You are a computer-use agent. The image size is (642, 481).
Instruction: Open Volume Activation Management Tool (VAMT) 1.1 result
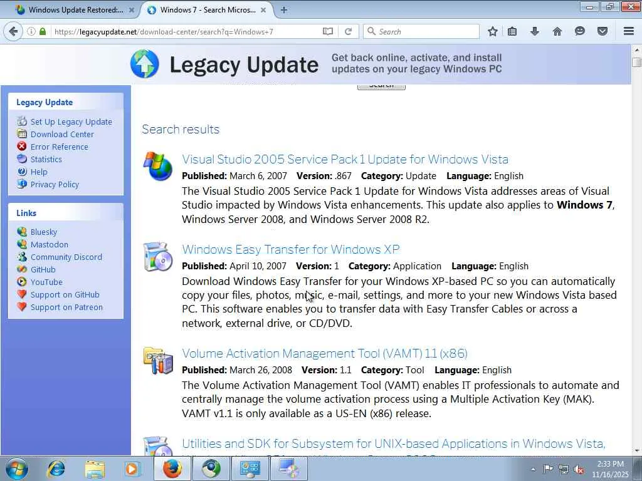[x=325, y=353]
